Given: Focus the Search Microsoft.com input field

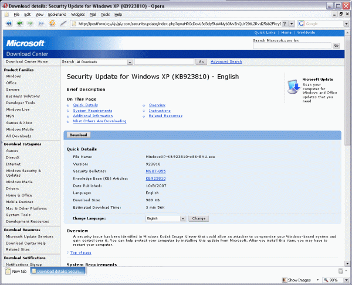Looking at the screenshot, I should coord(292,46).
